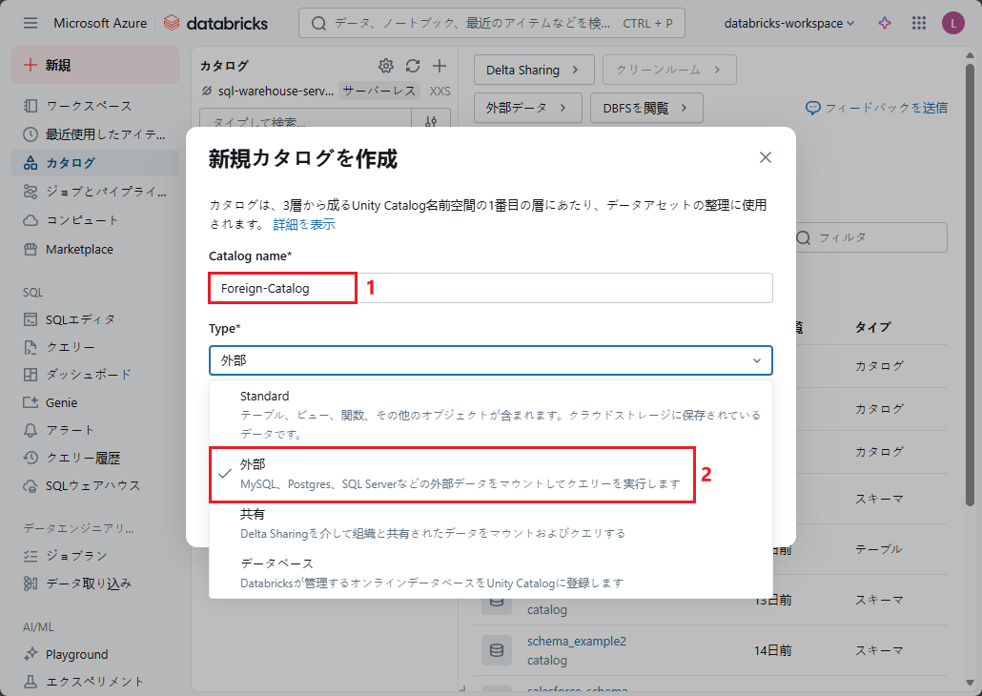Click the フィードバックを送信 link
982x696 pixels.
[877, 108]
